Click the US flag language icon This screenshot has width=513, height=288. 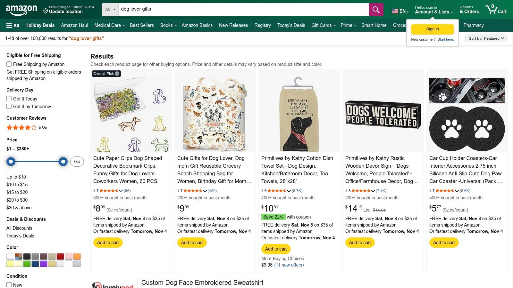395,11
